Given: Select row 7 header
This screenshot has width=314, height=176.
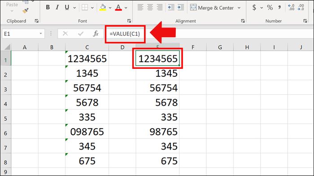Looking at the screenshot, I should point(6,146).
